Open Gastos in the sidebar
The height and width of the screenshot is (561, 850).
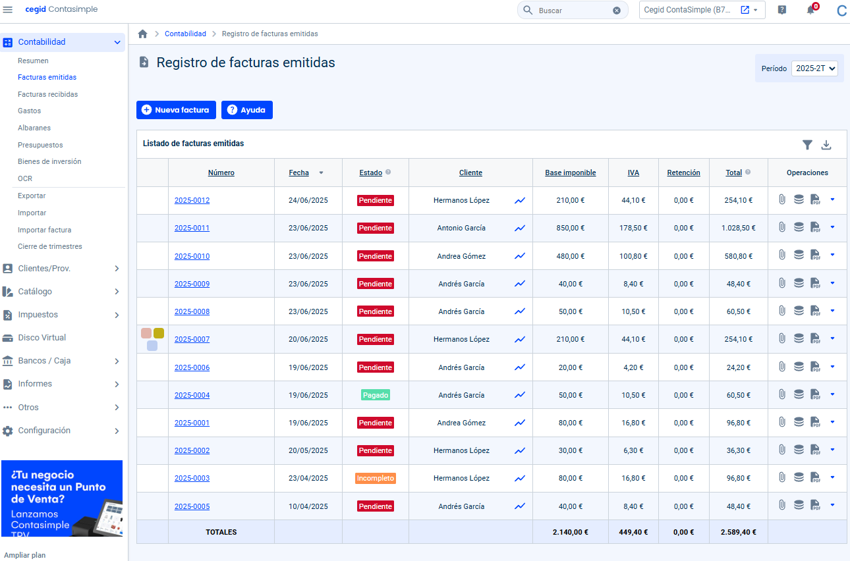point(29,111)
